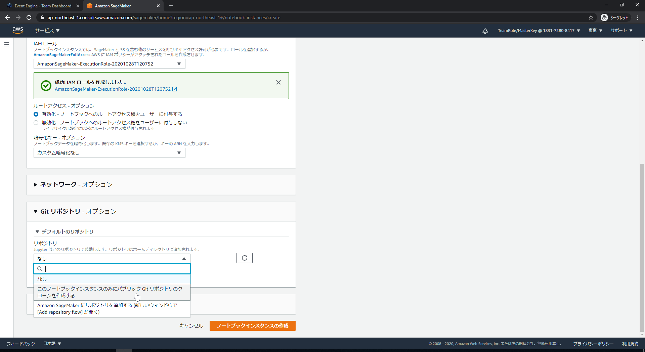Open the サポート menu
The height and width of the screenshot is (352, 645).
(x=621, y=31)
